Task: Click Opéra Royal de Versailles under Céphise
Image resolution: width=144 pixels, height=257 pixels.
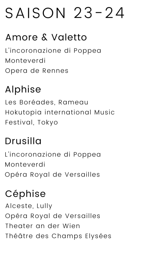Action: click(x=53, y=216)
